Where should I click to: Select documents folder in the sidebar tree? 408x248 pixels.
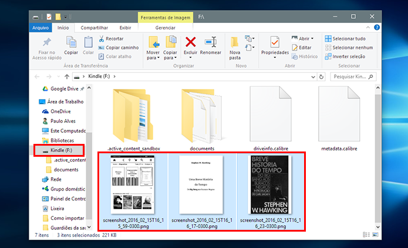coord(62,170)
